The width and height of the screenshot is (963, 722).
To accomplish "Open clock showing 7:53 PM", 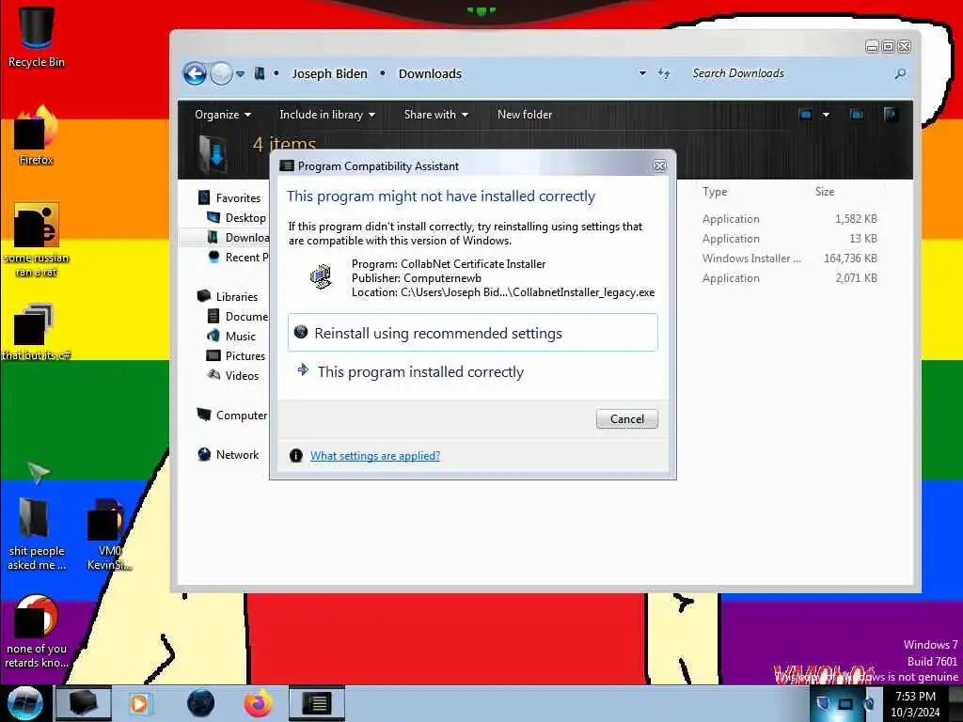I will point(915,704).
